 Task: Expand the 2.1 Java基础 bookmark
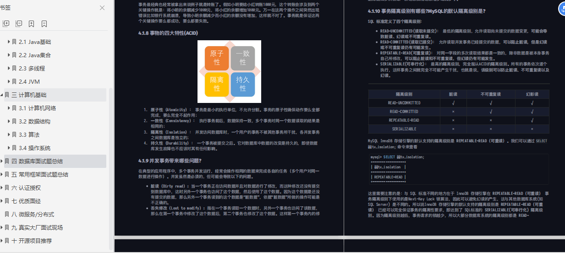tap(8, 42)
